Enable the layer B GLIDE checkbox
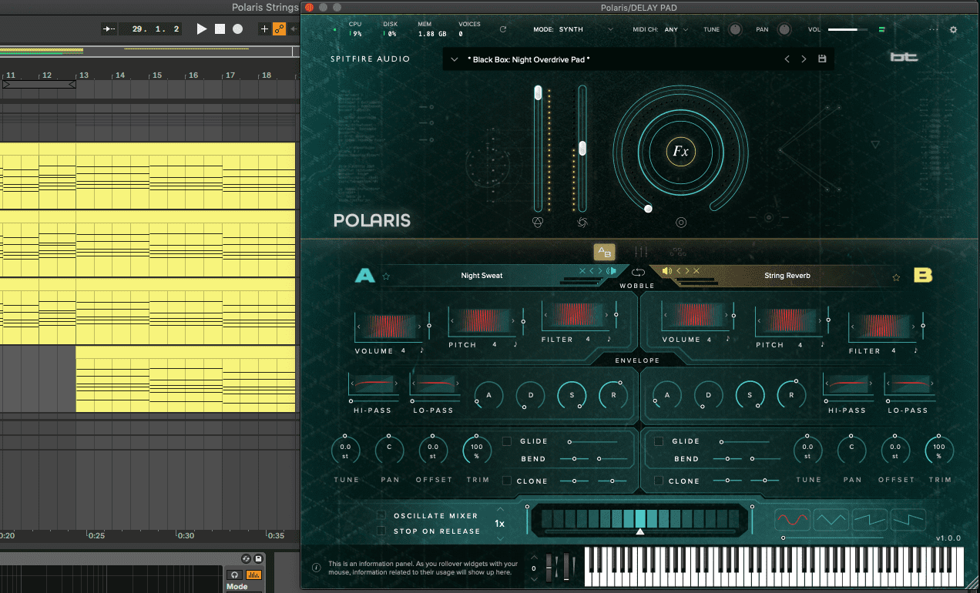The height and width of the screenshot is (593, 980). 659,441
